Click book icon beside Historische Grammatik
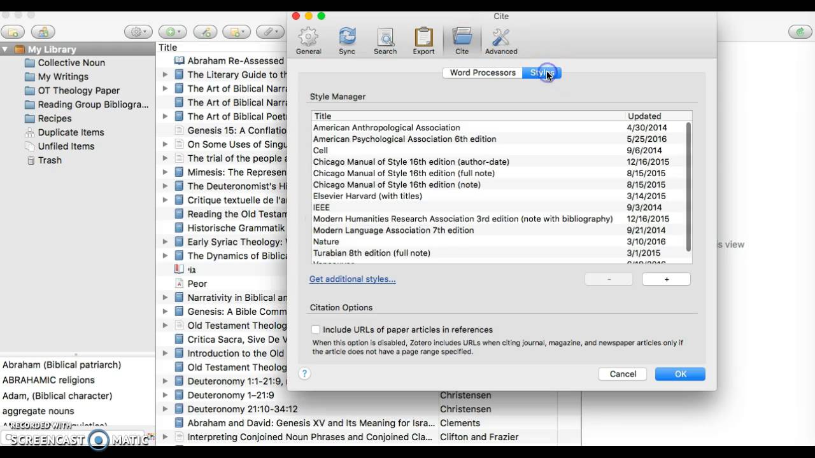The width and height of the screenshot is (815, 458). coord(179,228)
